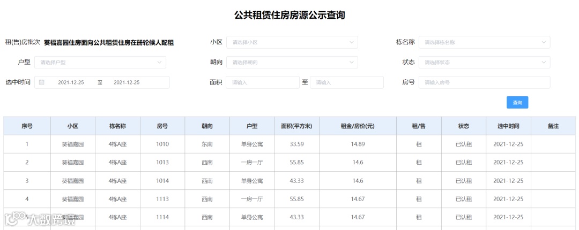The width and height of the screenshot is (579, 230).
Task: Click the 备注 column header
Action: [x=553, y=126]
